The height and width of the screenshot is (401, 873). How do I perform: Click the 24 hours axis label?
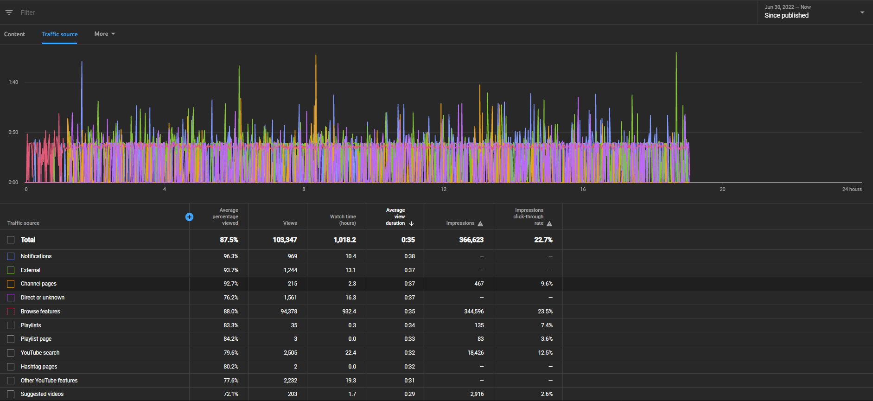tap(852, 189)
